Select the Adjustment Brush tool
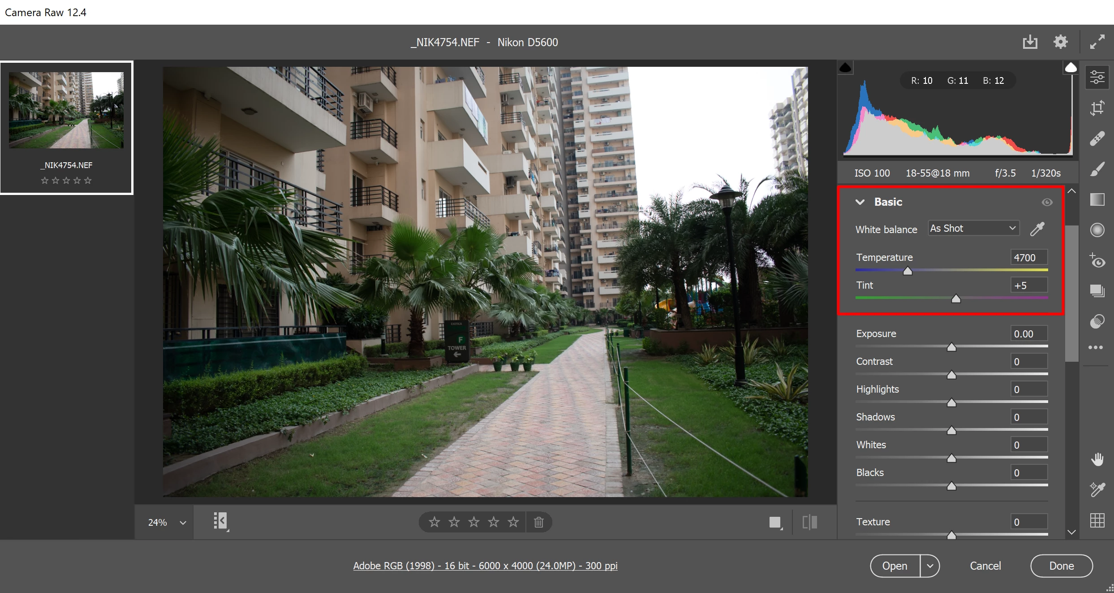 [x=1097, y=169]
